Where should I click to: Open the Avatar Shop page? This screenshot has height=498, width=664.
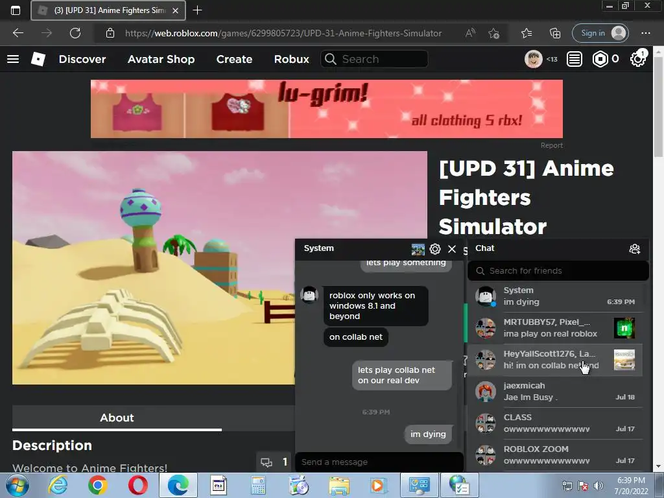pos(161,59)
